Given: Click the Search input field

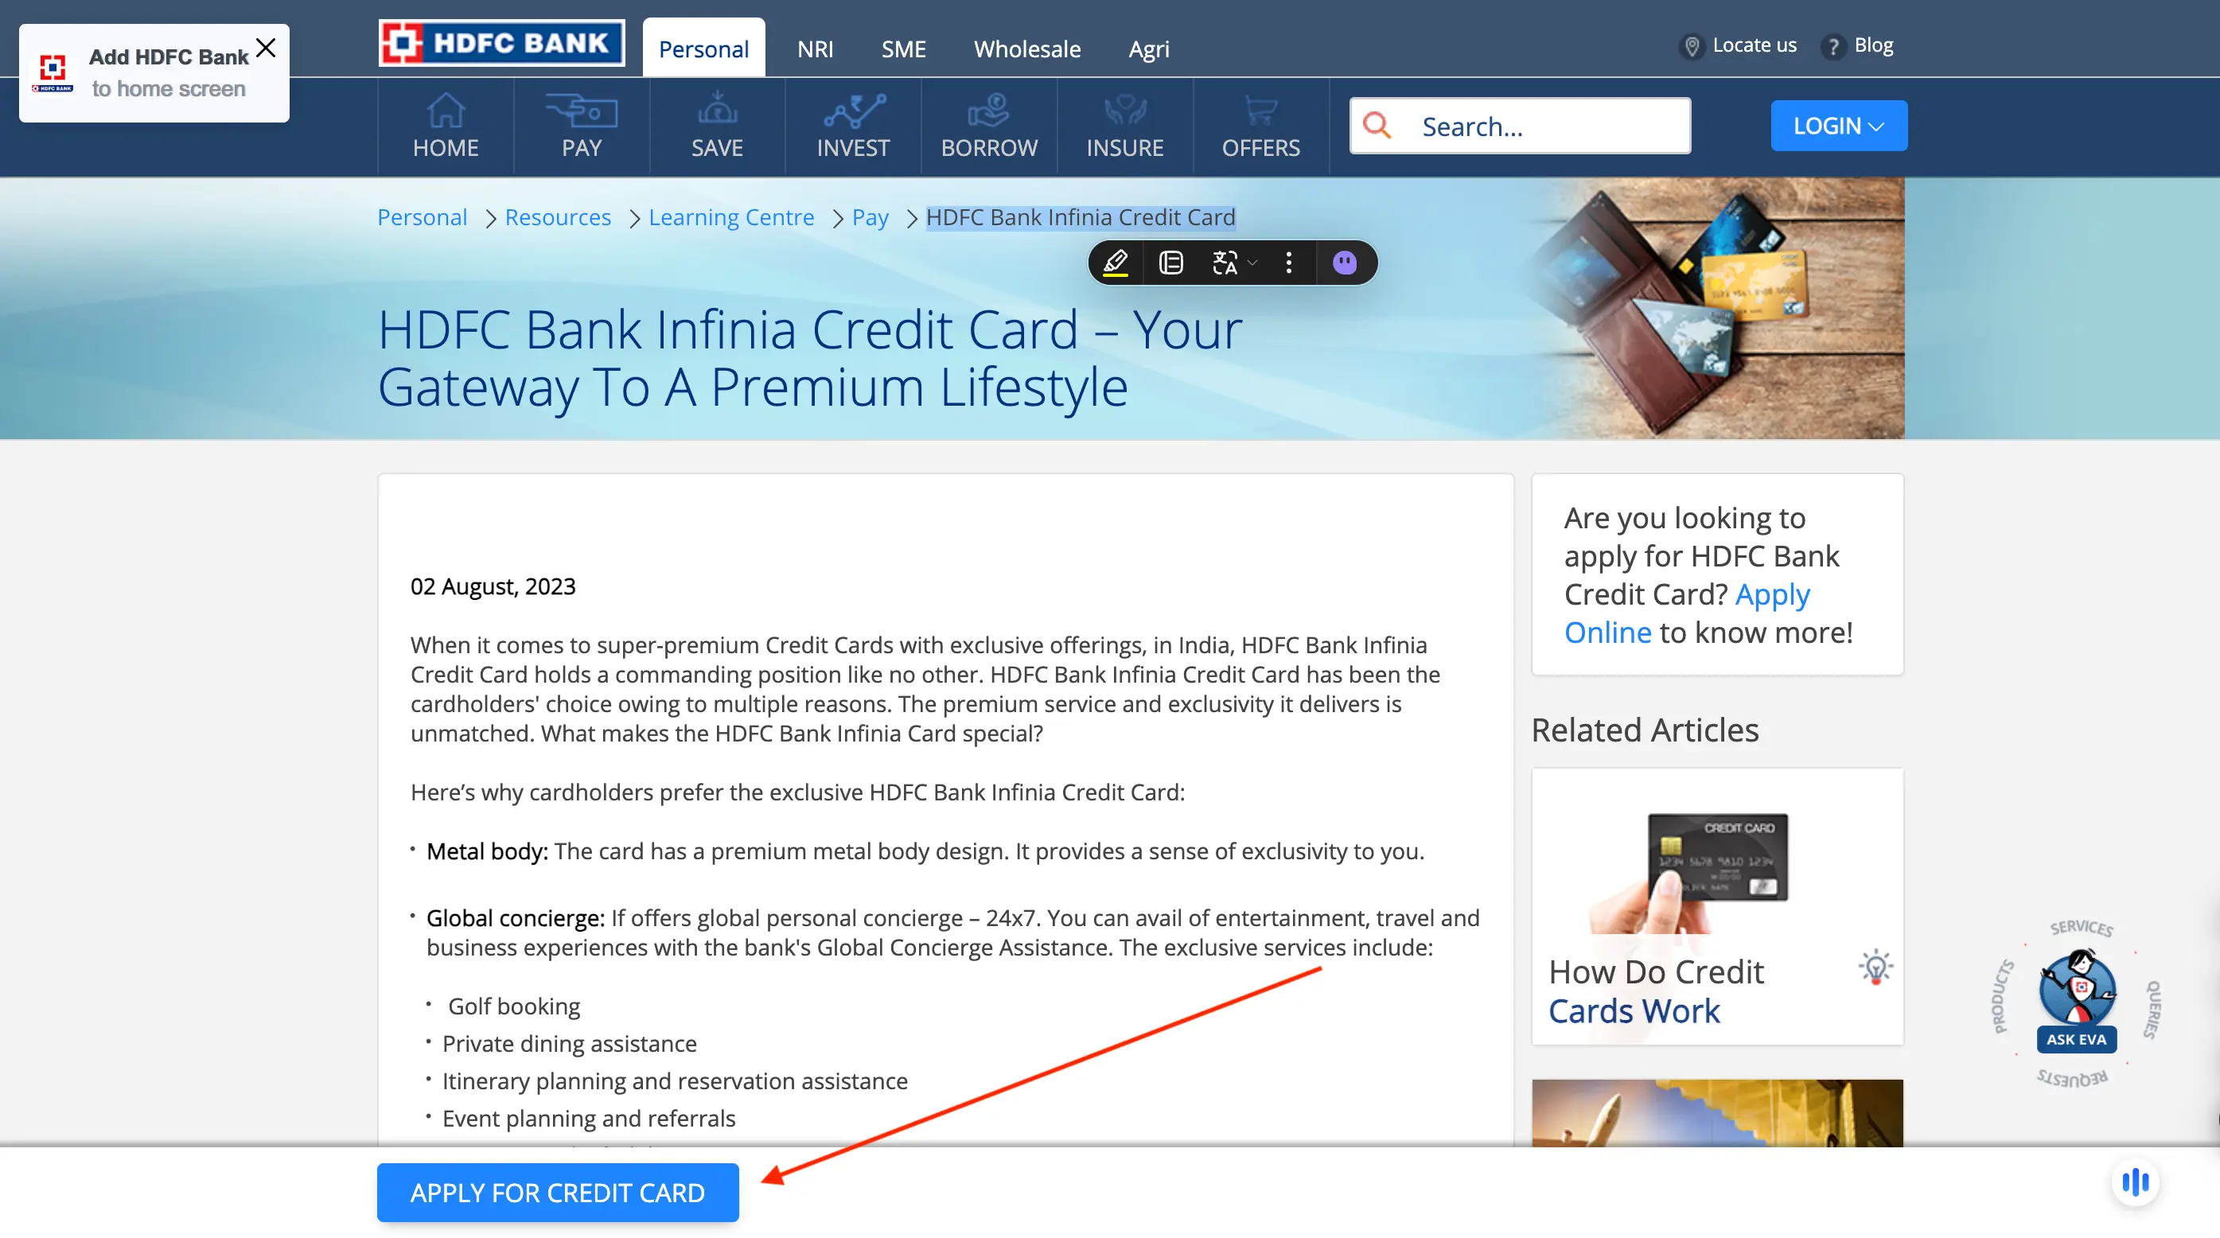Looking at the screenshot, I should (1519, 125).
